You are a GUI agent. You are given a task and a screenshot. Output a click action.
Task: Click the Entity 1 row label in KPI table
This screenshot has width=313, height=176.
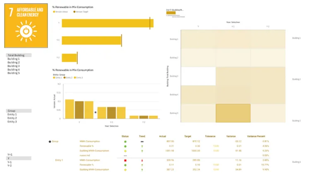point(59,160)
